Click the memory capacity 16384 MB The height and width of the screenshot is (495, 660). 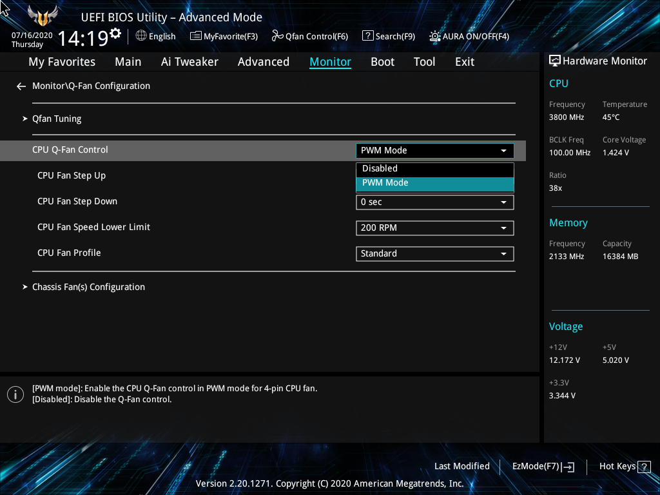pos(620,257)
